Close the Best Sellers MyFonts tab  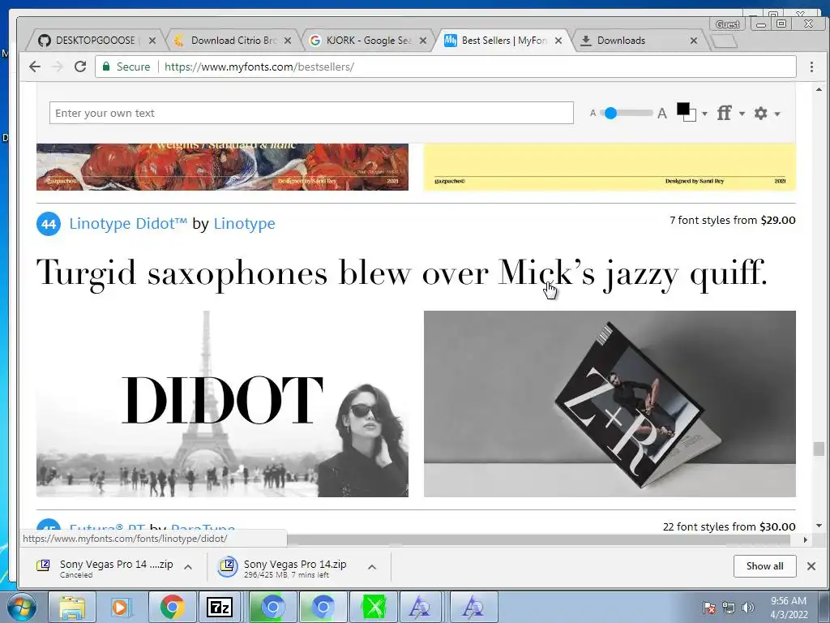pos(558,41)
